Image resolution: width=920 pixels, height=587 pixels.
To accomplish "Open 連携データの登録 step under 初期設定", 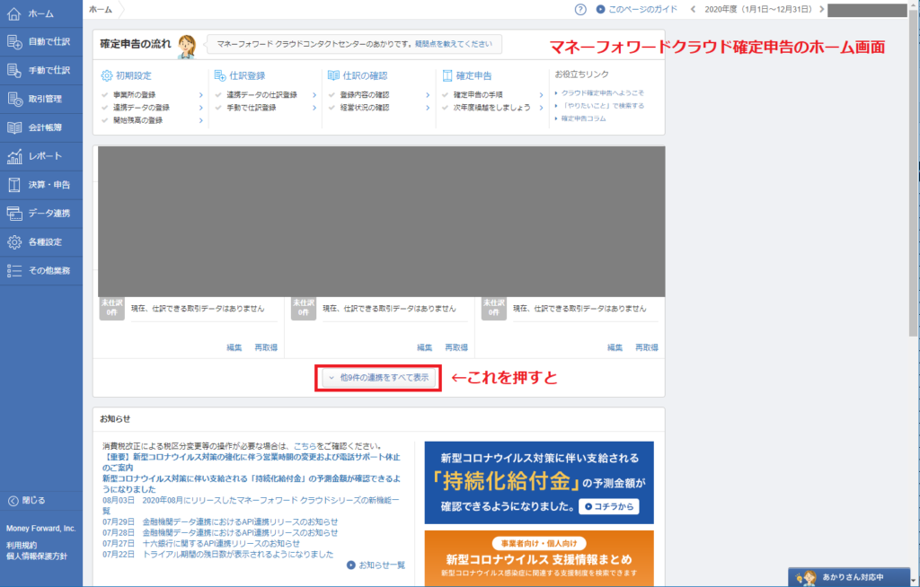I will (x=141, y=108).
